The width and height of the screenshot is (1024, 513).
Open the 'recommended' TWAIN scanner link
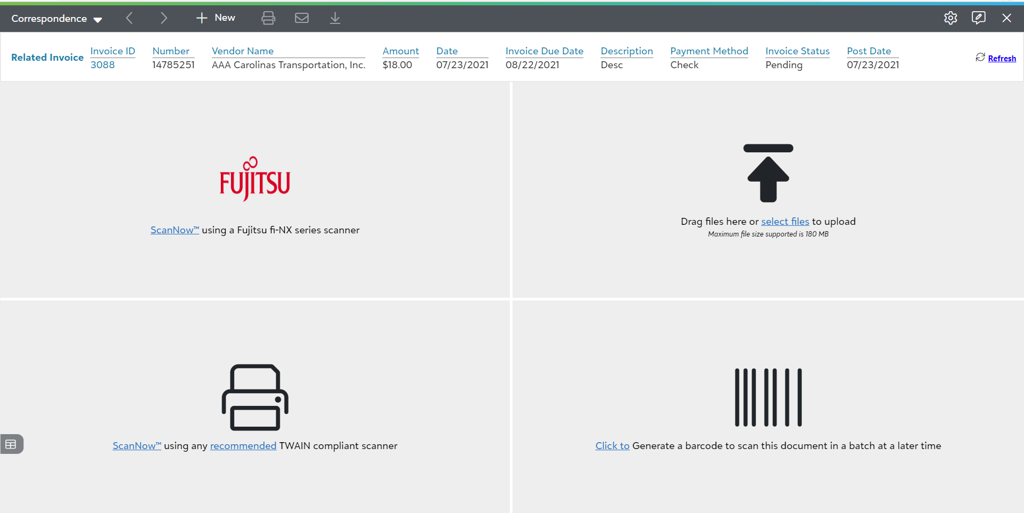click(x=243, y=446)
